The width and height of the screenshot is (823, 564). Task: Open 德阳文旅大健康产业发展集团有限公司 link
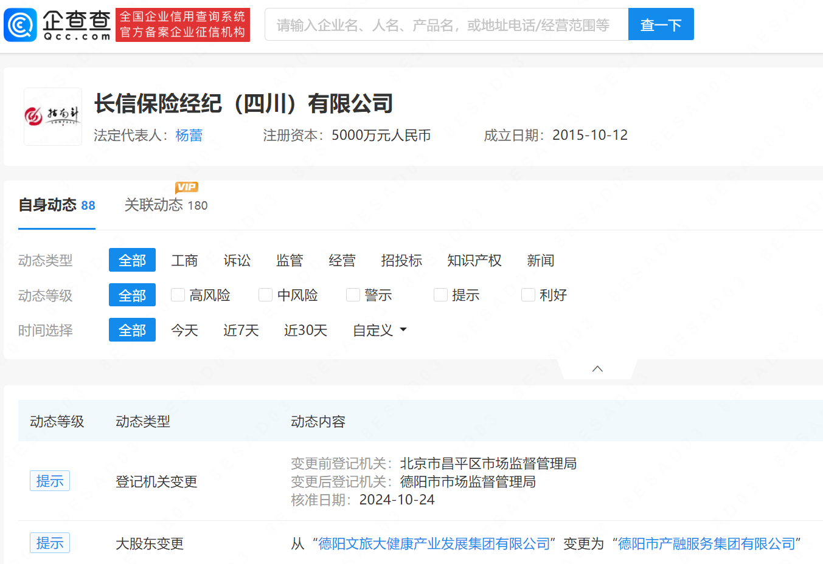(x=434, y=543)
